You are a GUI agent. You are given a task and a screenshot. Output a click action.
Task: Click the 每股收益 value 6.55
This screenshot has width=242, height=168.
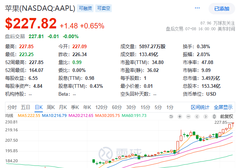(x=33, y=78)
